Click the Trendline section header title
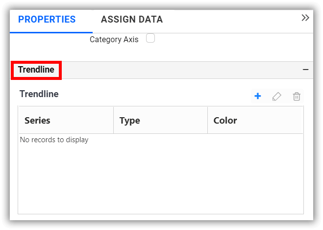323x230 pixels. [x=36, y=70]
